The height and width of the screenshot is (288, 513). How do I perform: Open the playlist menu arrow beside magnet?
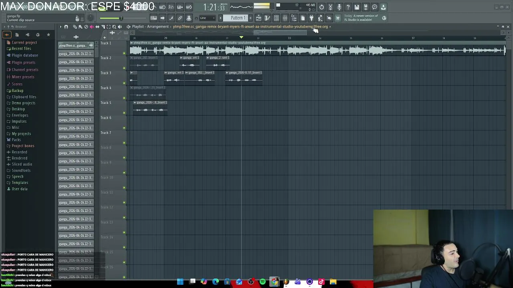coord(61,27)
